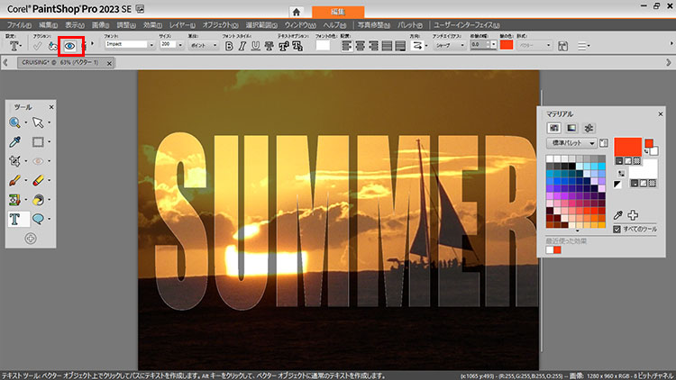Toggle the eye preview icon in options bar
This screenshot has width=676, height=380.
(70, 44)
